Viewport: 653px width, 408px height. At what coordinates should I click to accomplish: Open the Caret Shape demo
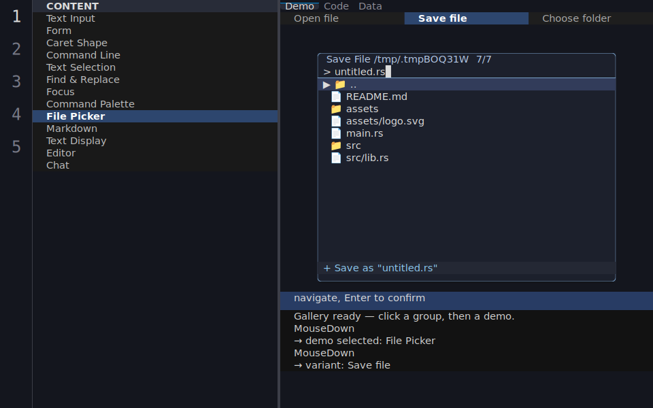(x=155, y=43)
